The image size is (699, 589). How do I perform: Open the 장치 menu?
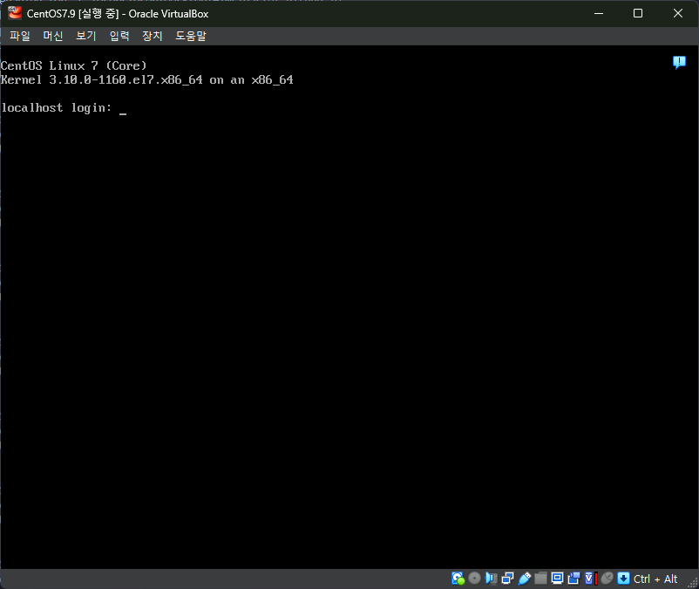(153, 36)
